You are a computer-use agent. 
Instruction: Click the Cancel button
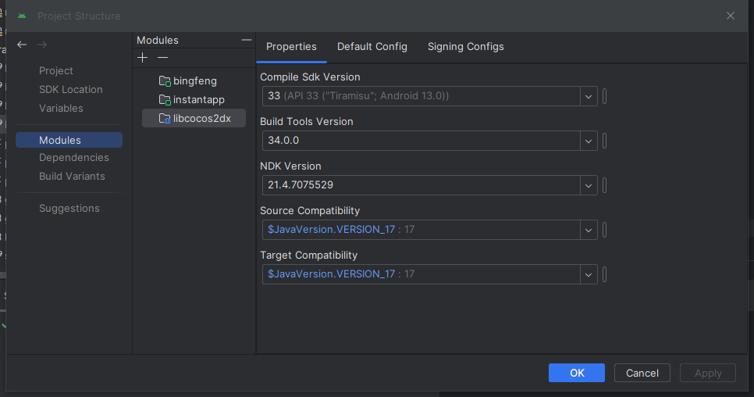642,373
